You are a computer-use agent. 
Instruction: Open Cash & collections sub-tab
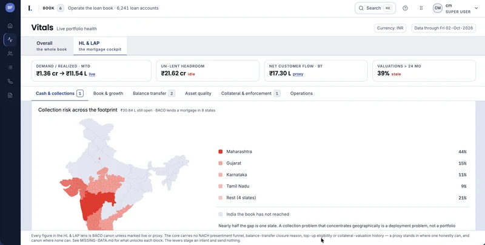tap(59, 93)
